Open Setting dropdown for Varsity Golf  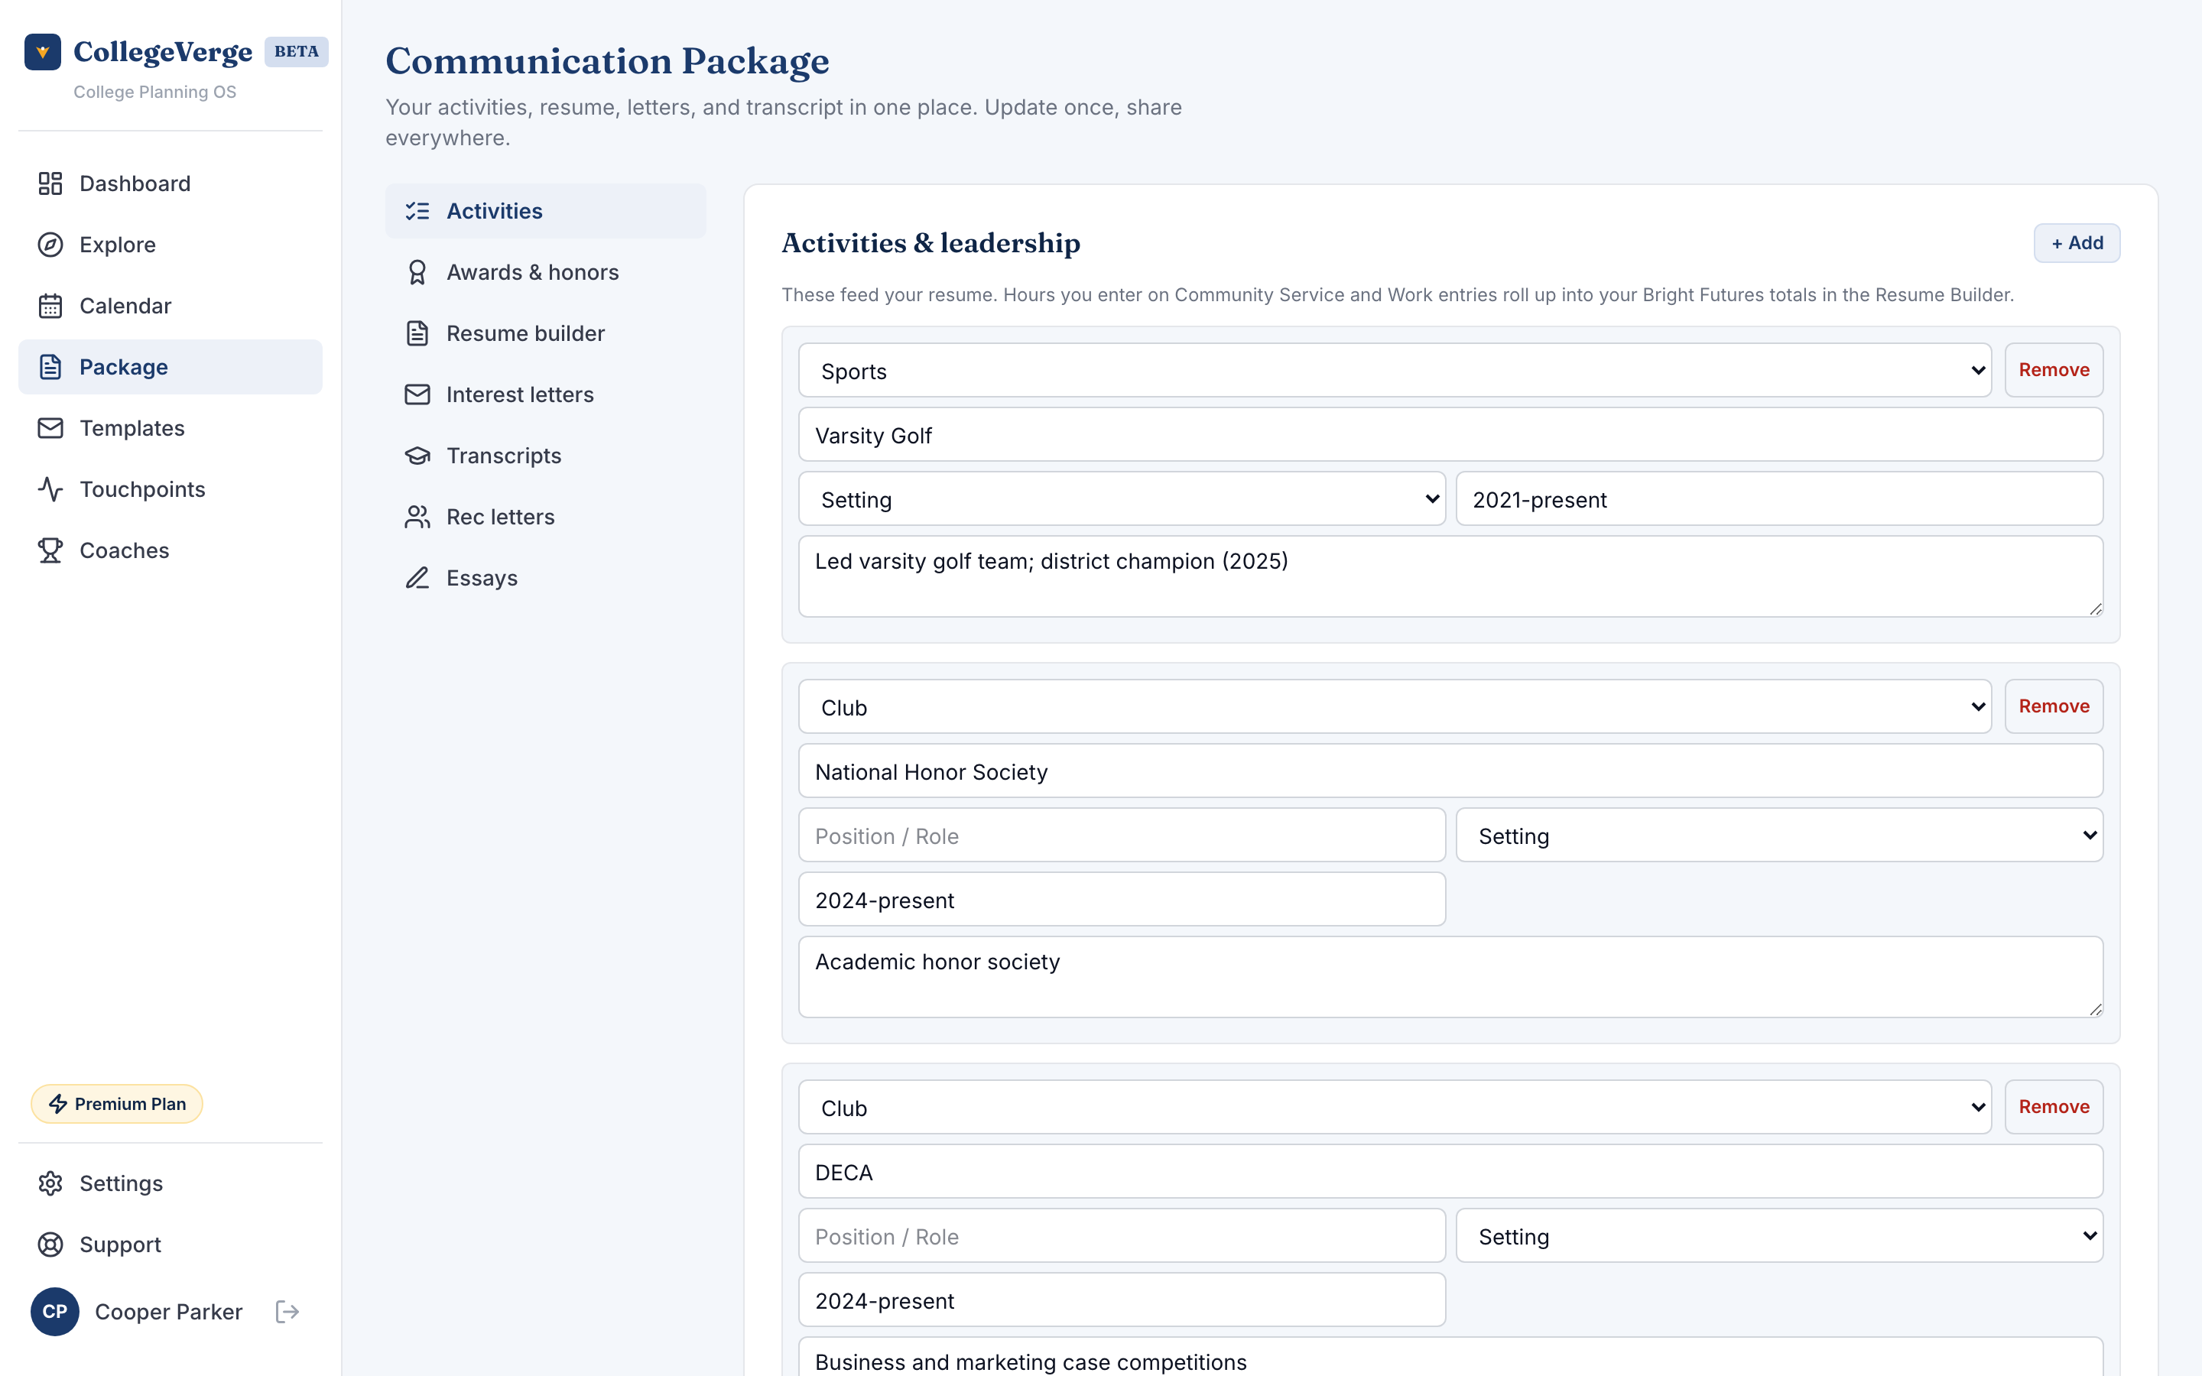coord(1122,498)
